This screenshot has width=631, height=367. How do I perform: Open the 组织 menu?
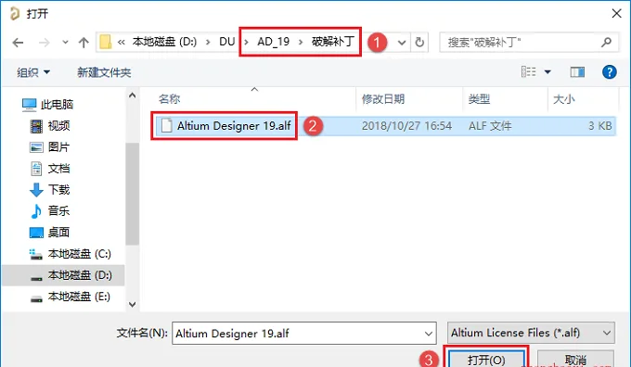coord(33,72)
